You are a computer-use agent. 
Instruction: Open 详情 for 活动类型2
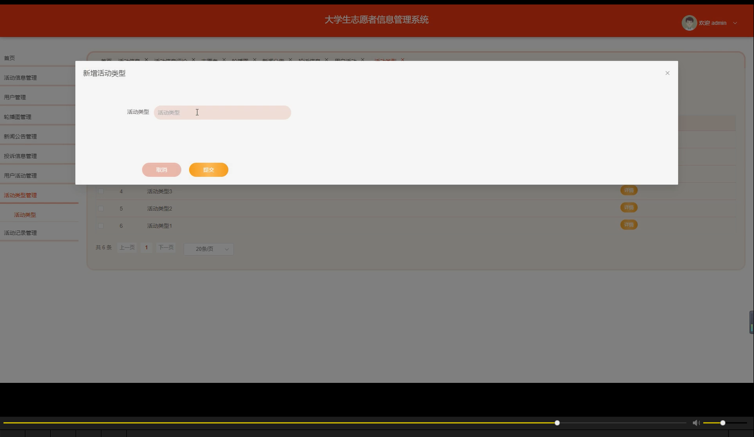coord(629,208)
